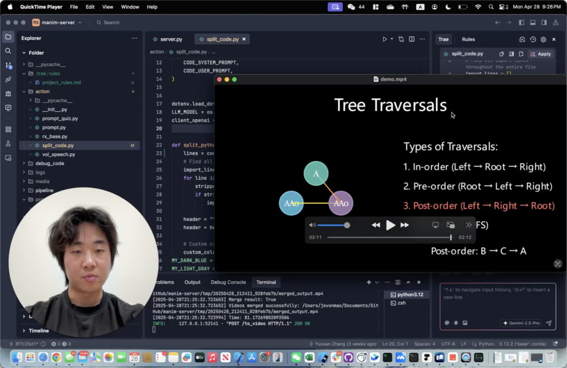Open macOS Spotlight search icon
Screen dimensions: 567x368
coord(491,7)
